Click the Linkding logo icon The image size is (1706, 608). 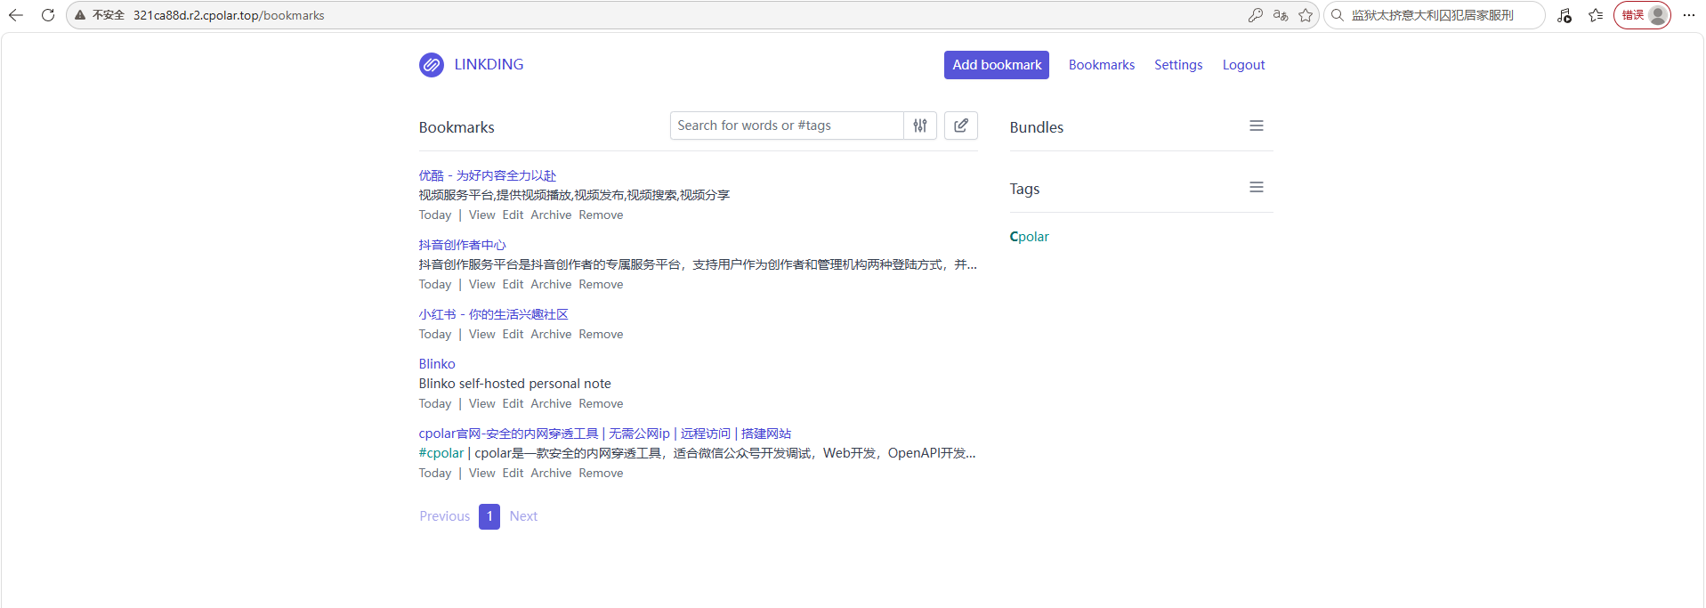click(x=432, y=65)
